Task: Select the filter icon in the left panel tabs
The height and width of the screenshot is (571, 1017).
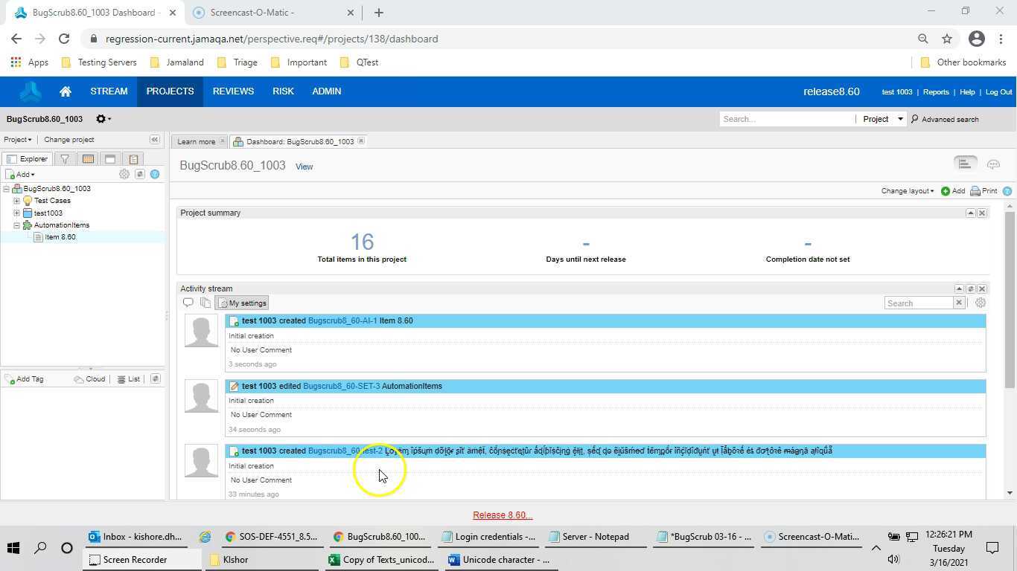Action: pos(64,159)
